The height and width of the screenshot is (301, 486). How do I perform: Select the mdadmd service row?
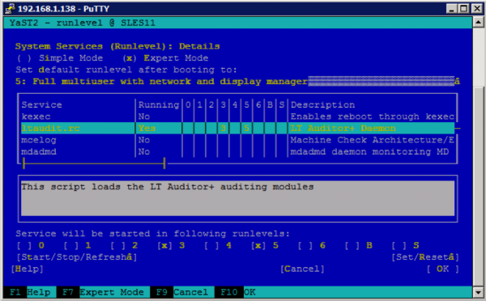coord(237,152)
